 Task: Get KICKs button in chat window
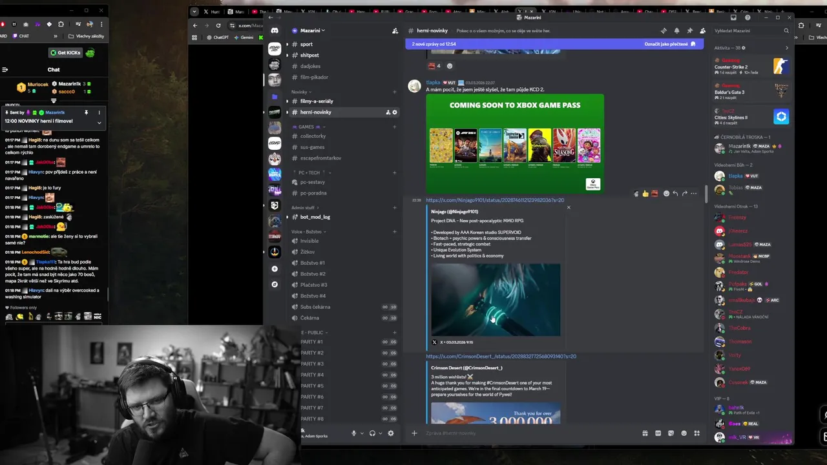[65, 53]
